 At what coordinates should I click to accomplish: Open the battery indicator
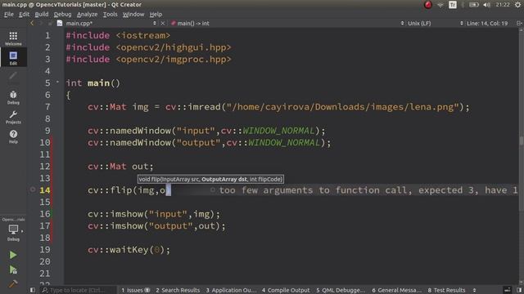pyautogui.click(x=473, y=5)
